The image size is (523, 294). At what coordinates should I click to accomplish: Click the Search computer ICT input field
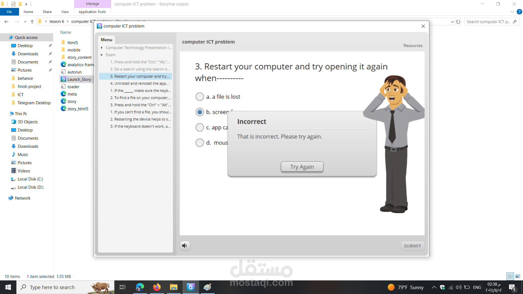click(x=488, y=22)
